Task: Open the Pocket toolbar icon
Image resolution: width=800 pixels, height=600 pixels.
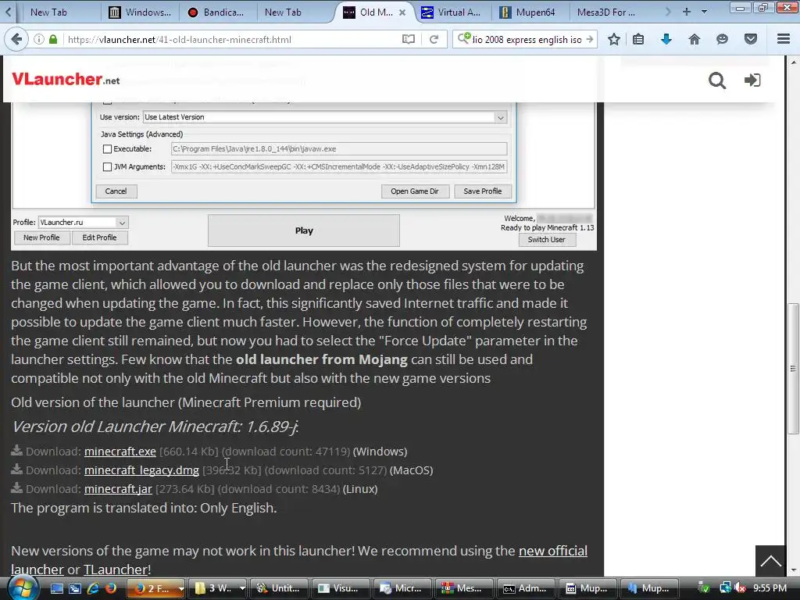Action: pyautogui.click(x=751, y=39)
